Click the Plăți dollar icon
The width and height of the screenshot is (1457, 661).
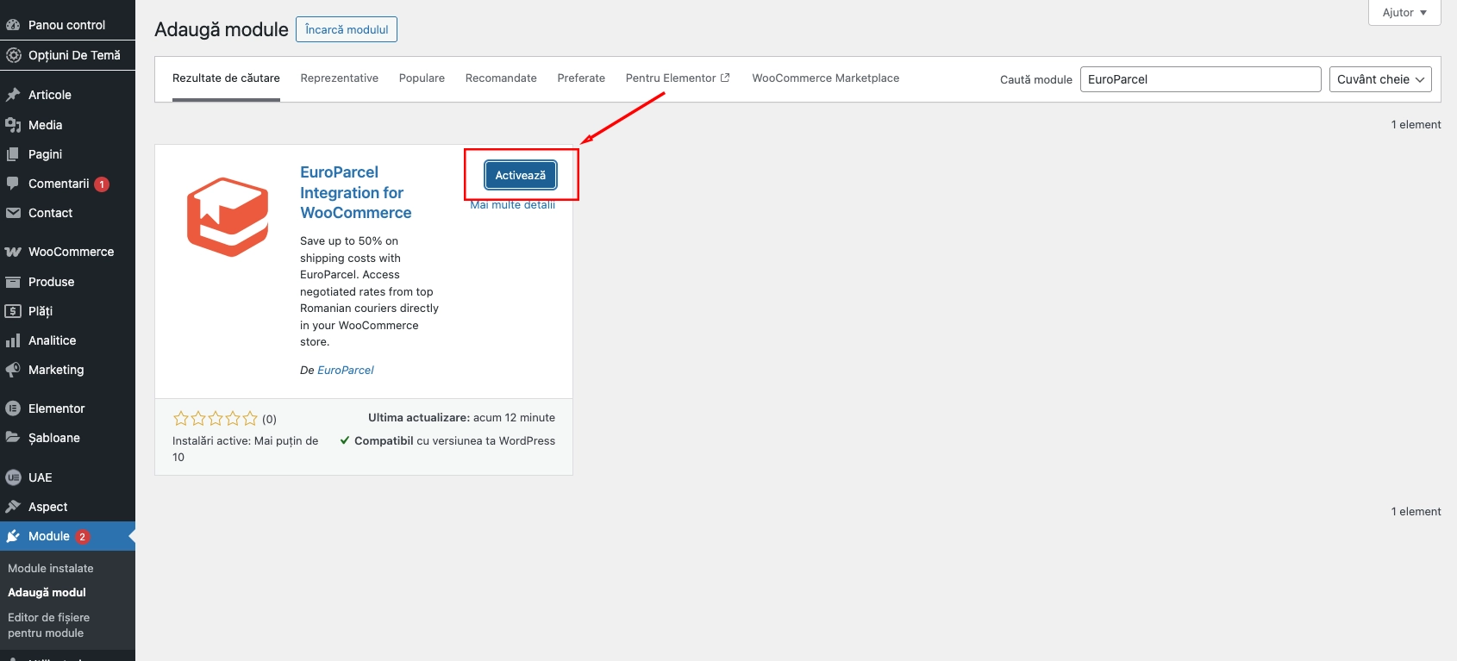[13, 311]
